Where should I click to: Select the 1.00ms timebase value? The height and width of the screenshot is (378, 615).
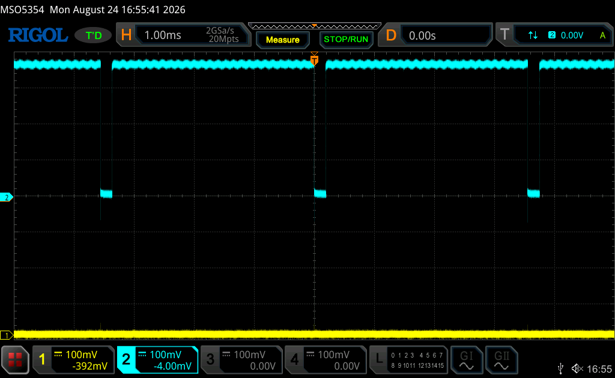[x=163, y=35]
